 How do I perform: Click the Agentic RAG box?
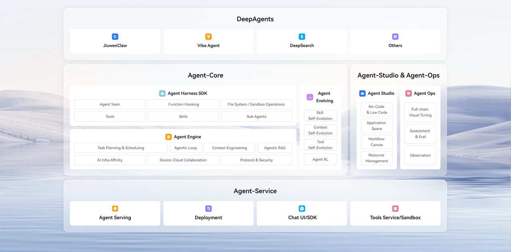pyautogui.click(x=275, y=148)
